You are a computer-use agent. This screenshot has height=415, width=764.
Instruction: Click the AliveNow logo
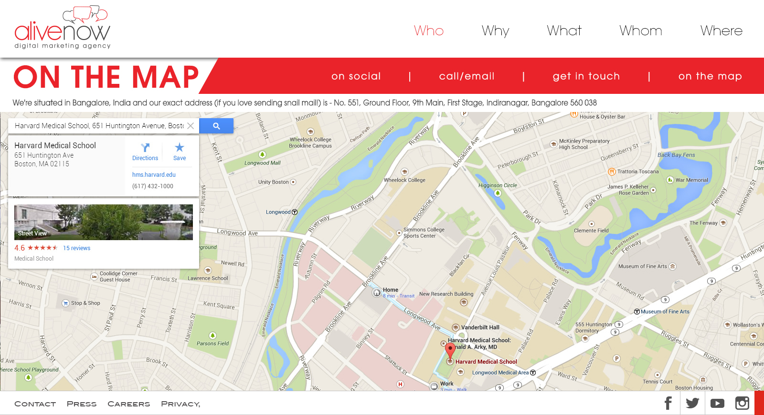click(x=63, y=28)
